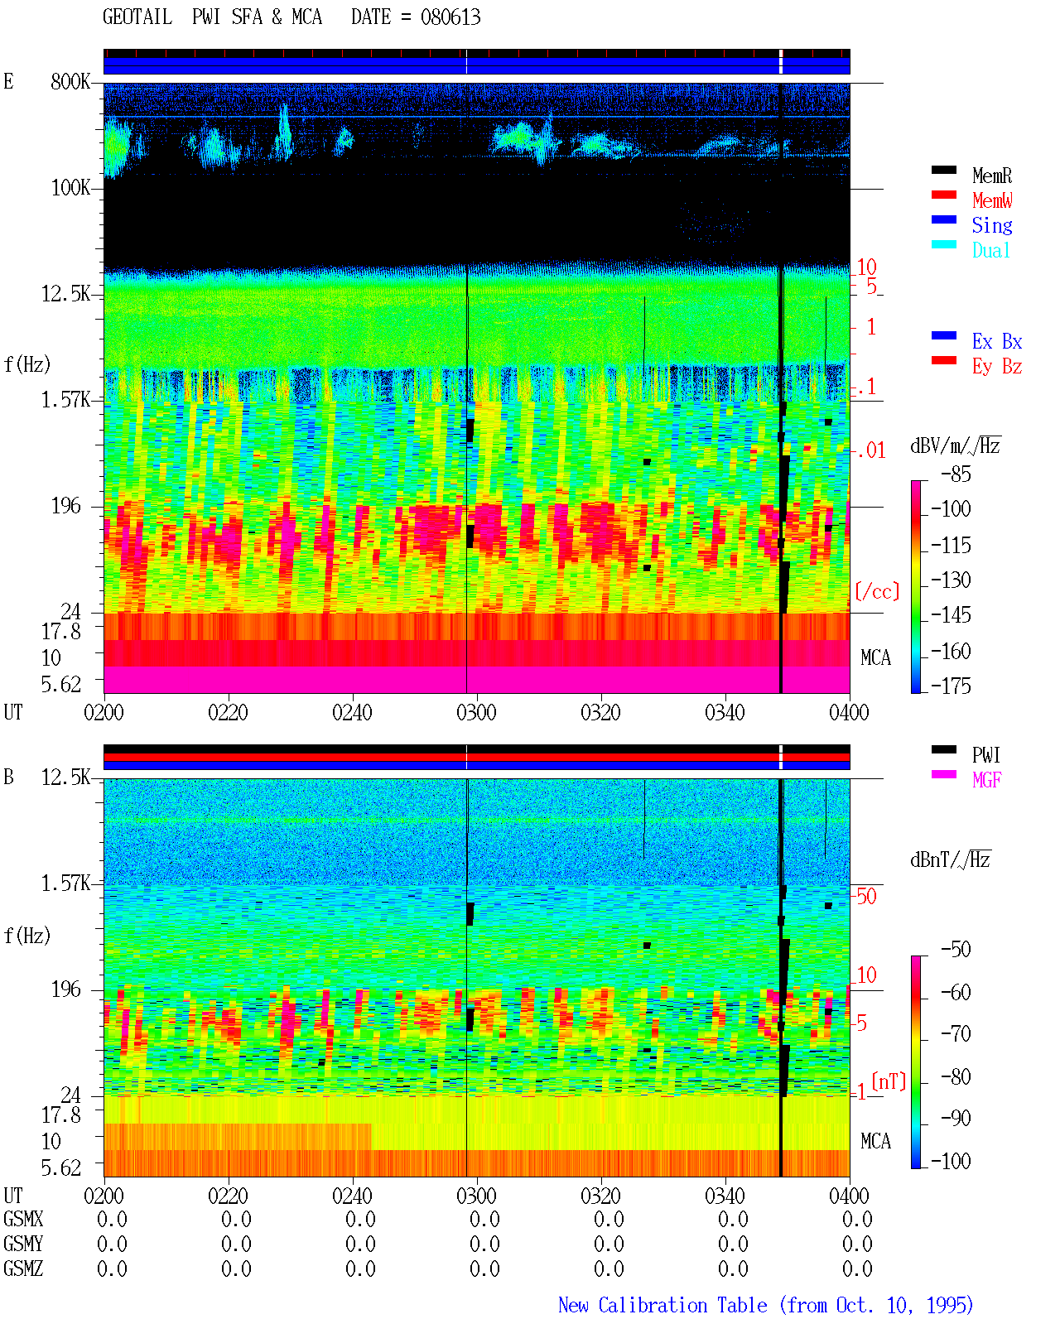1060x1319 pixels.
Task: Click the blue Ex Bx legend swatch
Action: click(x=943, y=335)
